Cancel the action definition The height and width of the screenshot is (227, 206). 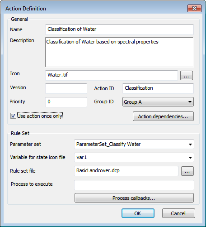tap(178, 213)
